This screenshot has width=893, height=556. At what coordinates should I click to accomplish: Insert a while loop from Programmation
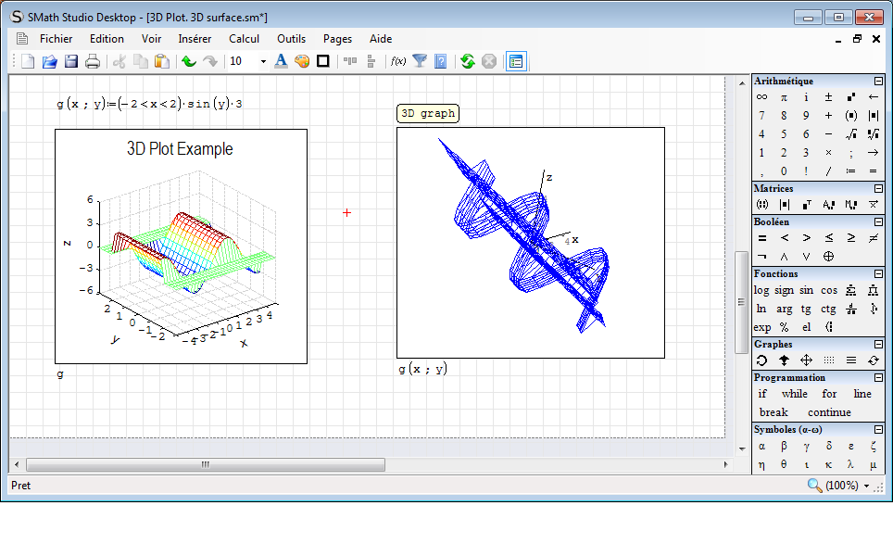794,394
